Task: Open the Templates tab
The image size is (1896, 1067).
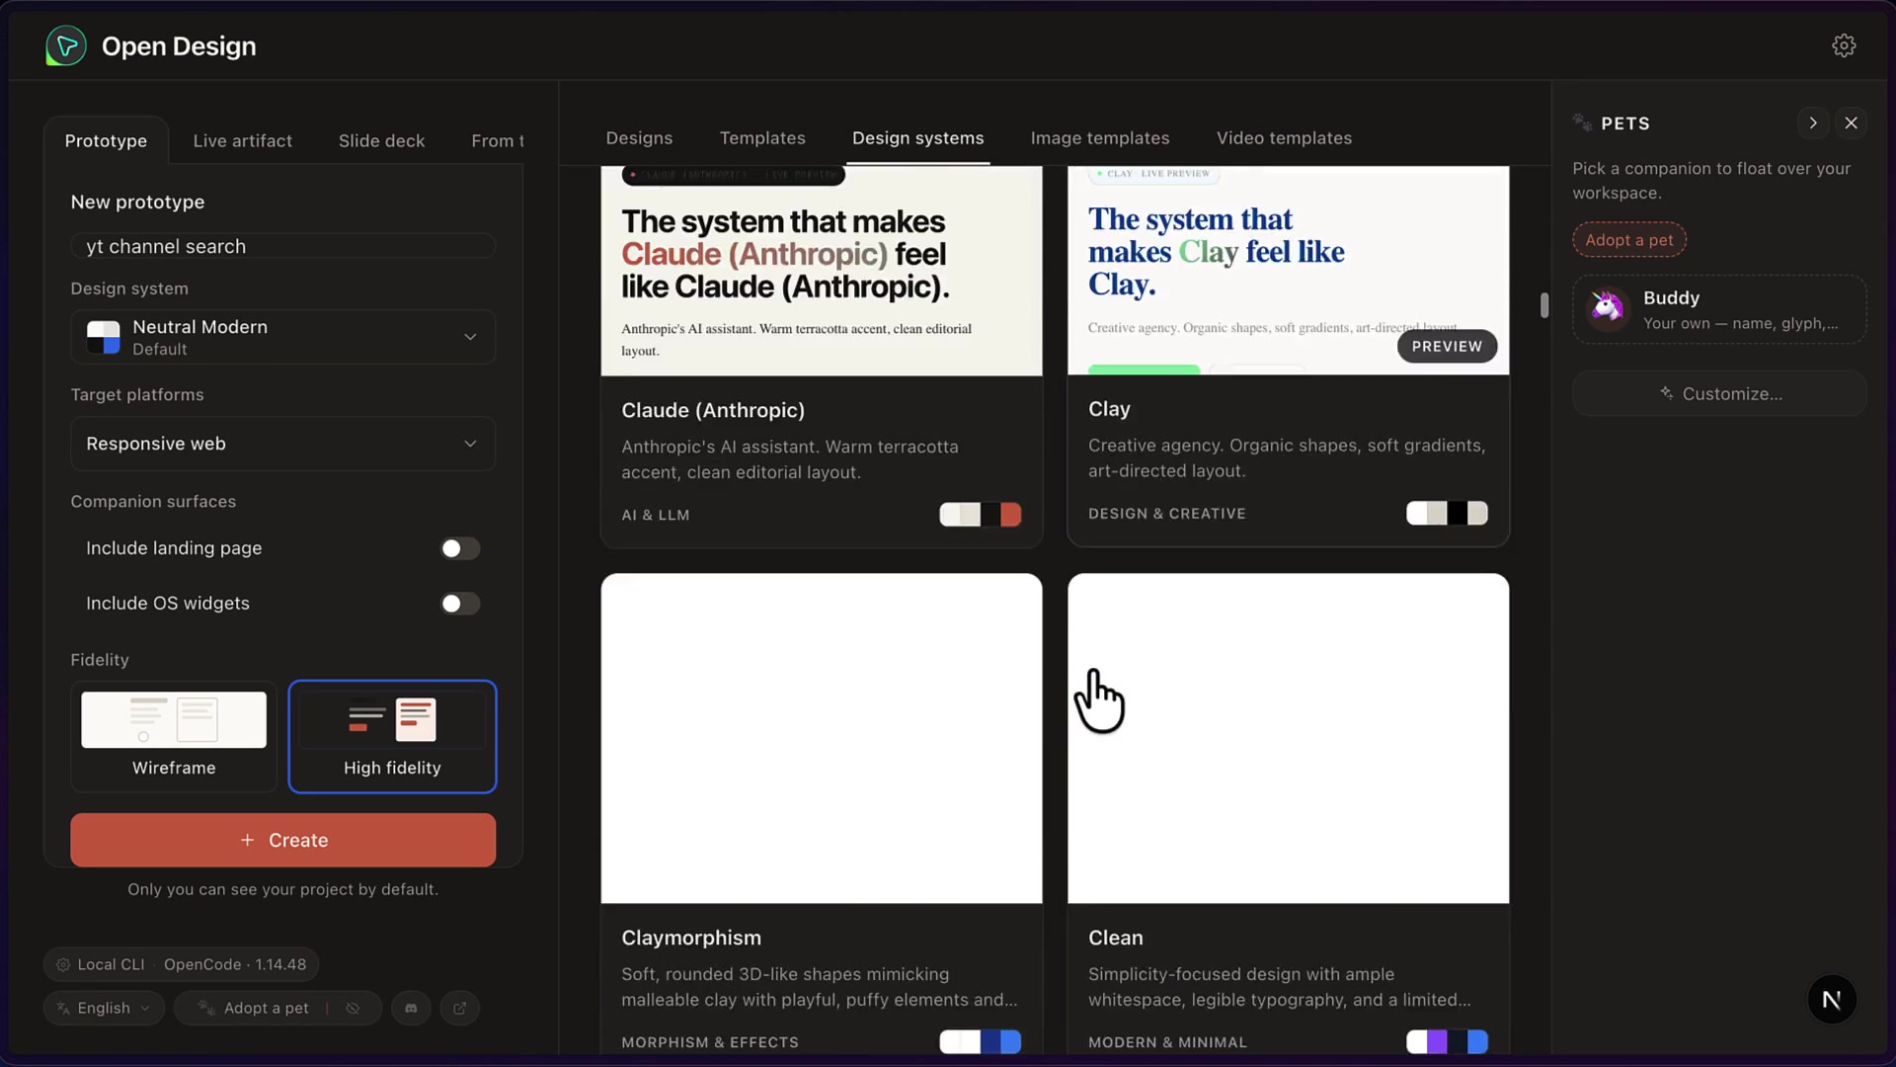Action: (762, 138)
